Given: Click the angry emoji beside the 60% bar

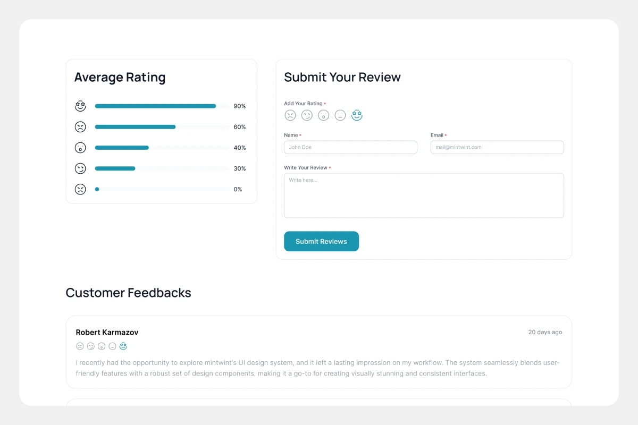Looking at the screenshot, I should 80,127.
